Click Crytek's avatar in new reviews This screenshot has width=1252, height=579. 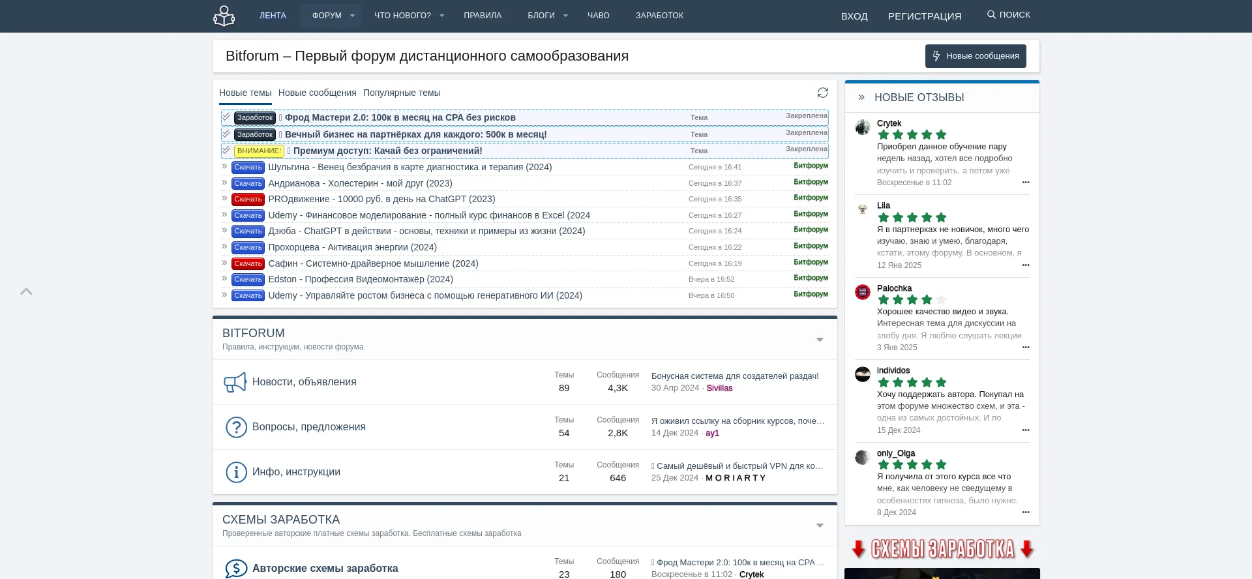click(x=863, y=127)
